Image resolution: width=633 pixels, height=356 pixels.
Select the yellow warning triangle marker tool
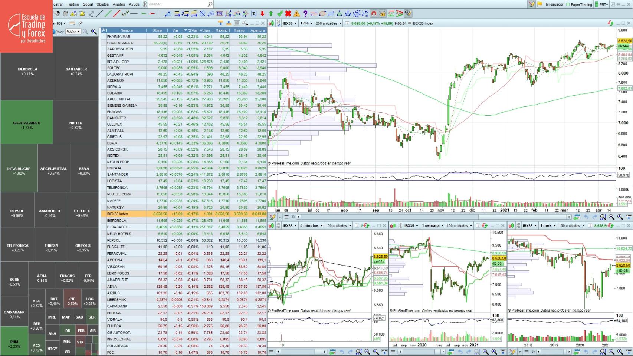click(x=296, y=14)
